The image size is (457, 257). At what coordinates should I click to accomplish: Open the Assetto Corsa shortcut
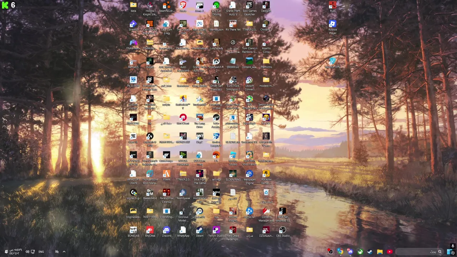click(266, 46)
